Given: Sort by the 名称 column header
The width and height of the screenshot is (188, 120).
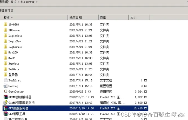Looking at the screenshot, I should pyautogui.click(x=34, y=18).
